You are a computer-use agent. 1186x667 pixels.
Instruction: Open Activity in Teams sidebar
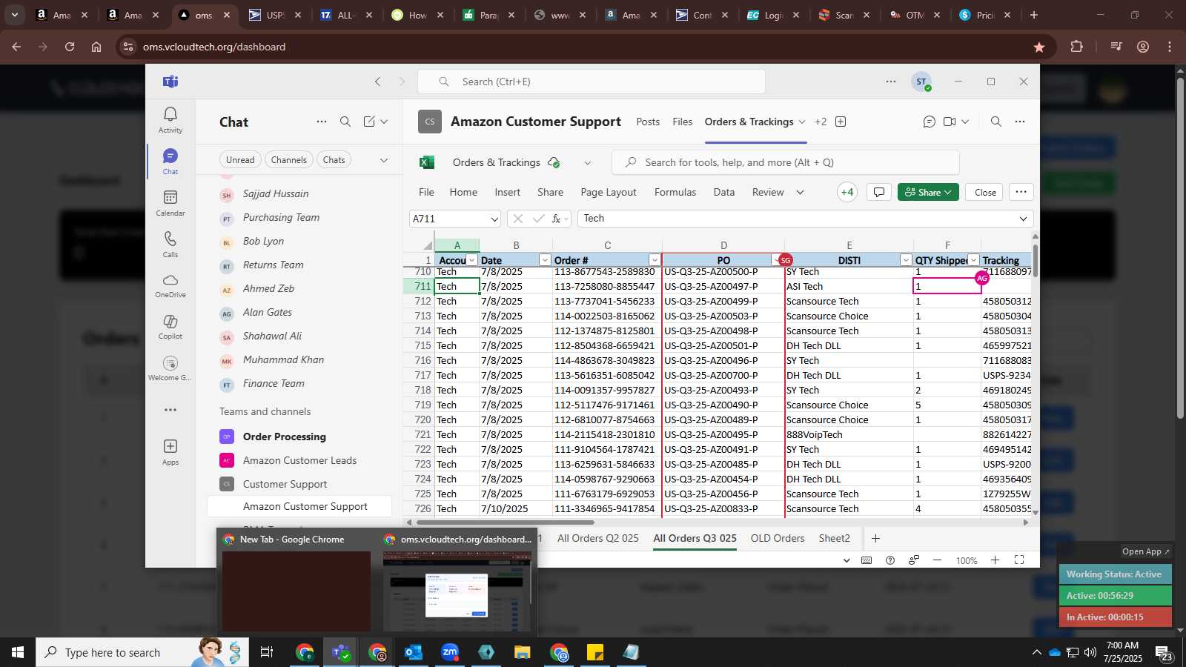[x=170, y=119]
